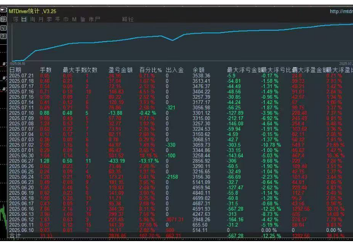Viewport: 353px width, 248px height.
Task: Click the MTDriver统计 V3.25 title
Action: coord(33,11)
